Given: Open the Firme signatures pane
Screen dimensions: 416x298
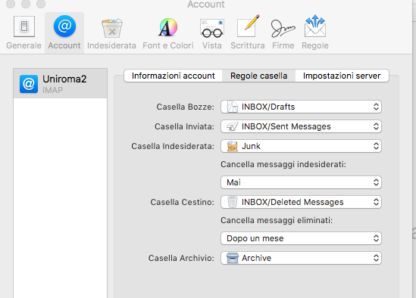Looking at the screenshot, I should (283, 33).
